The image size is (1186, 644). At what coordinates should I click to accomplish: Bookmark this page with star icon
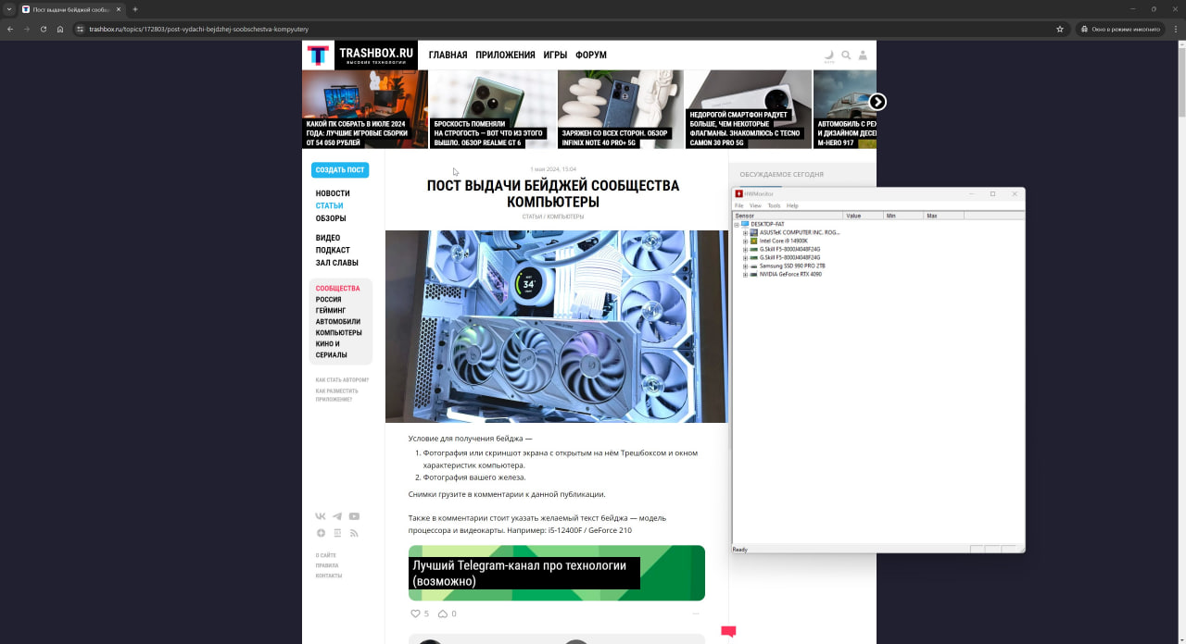[x=1060, y=29]
